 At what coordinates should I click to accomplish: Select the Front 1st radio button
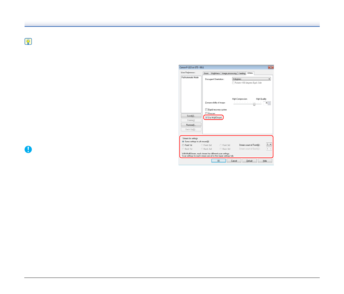(183, 145)
